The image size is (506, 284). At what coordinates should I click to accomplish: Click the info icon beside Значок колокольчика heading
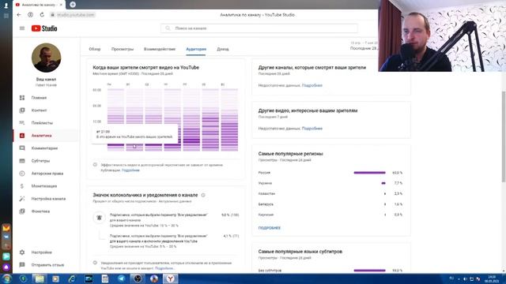(x=203, y=195)
